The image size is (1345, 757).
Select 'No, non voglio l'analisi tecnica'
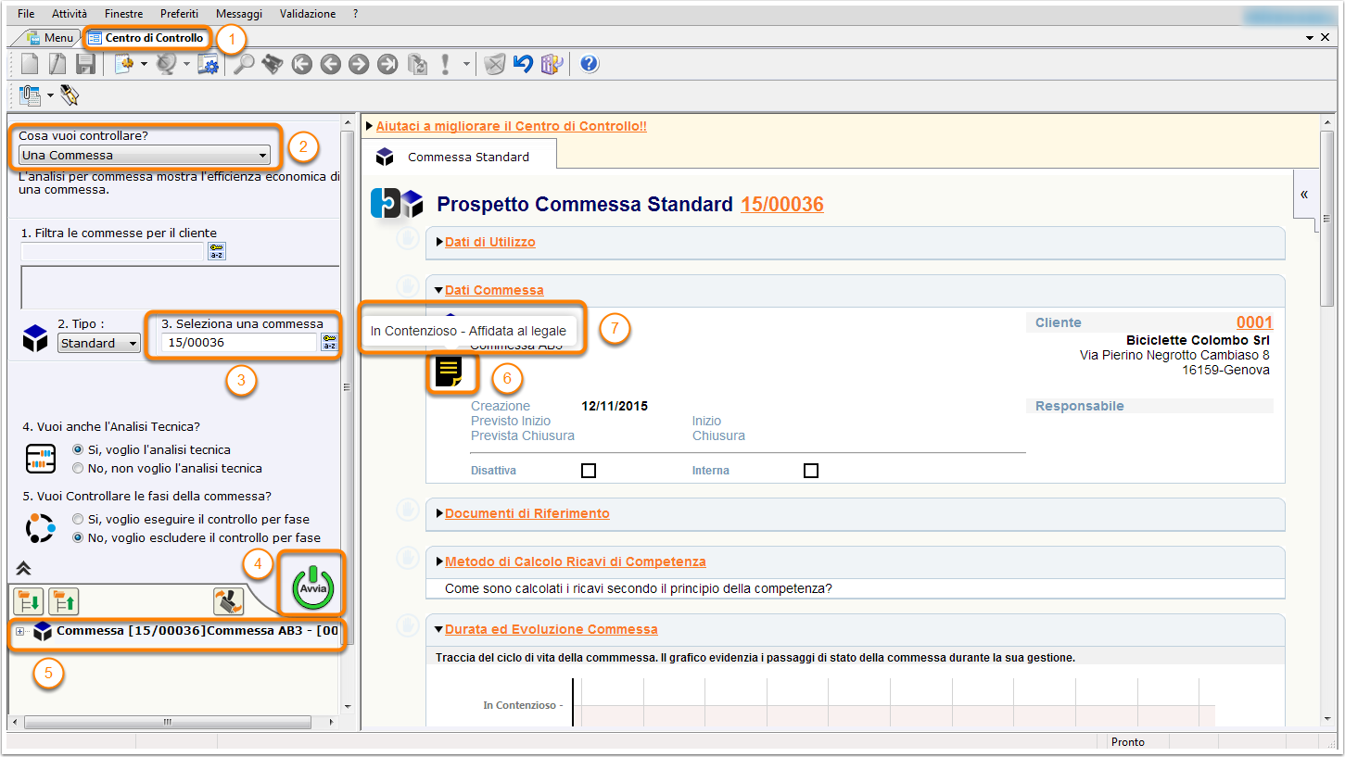pyautogui.click(x=78, y=468)
